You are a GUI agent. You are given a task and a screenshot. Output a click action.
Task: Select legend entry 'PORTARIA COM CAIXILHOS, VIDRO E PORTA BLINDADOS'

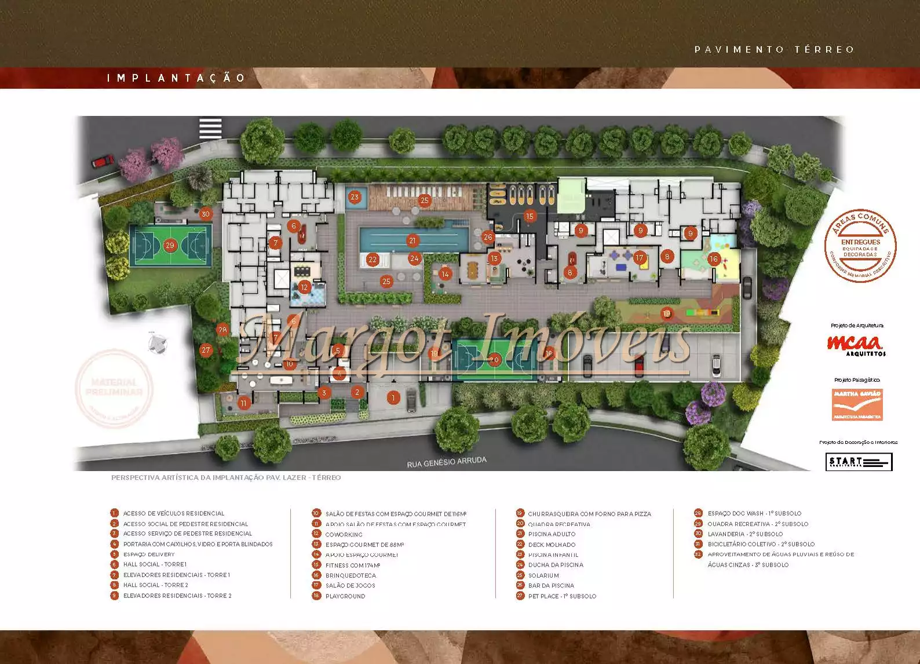198,544
